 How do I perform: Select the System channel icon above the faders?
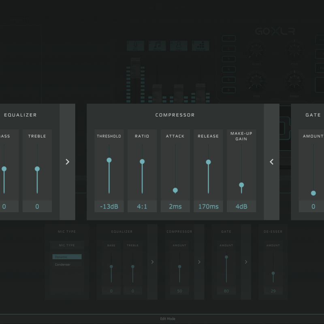pos(200,46)
